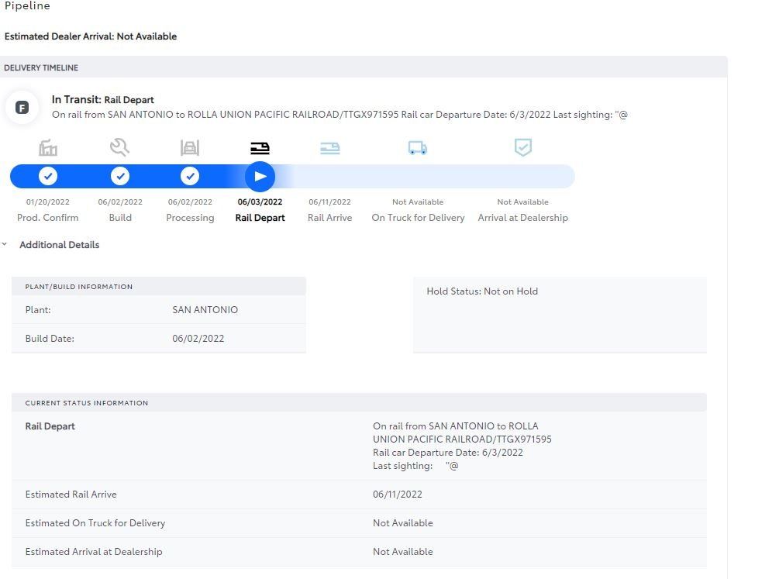Image resolution: width=779 pixels, height=579 pixels.
Task: Click the Additional Details heading
Action: coord(59,244)
